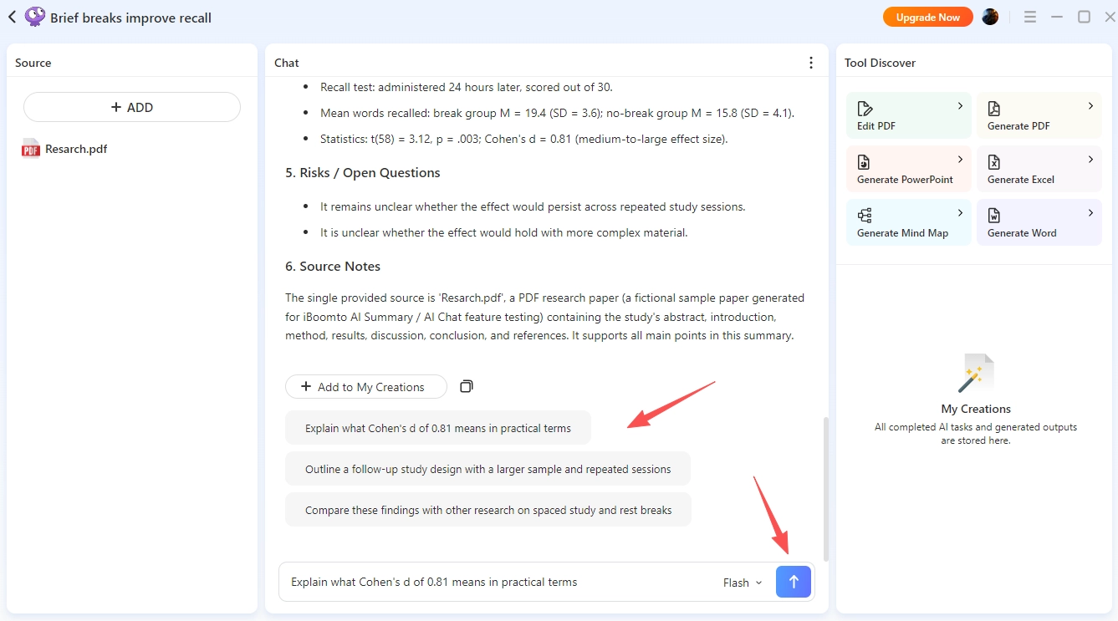Click the My Creations magic wand icon
This screenshot has width=1118, height=621.
pos(976,373)
